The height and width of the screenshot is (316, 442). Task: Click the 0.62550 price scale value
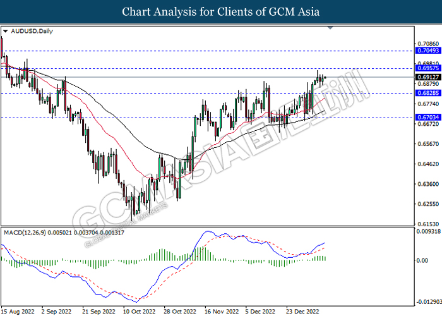tap(428, 204)
